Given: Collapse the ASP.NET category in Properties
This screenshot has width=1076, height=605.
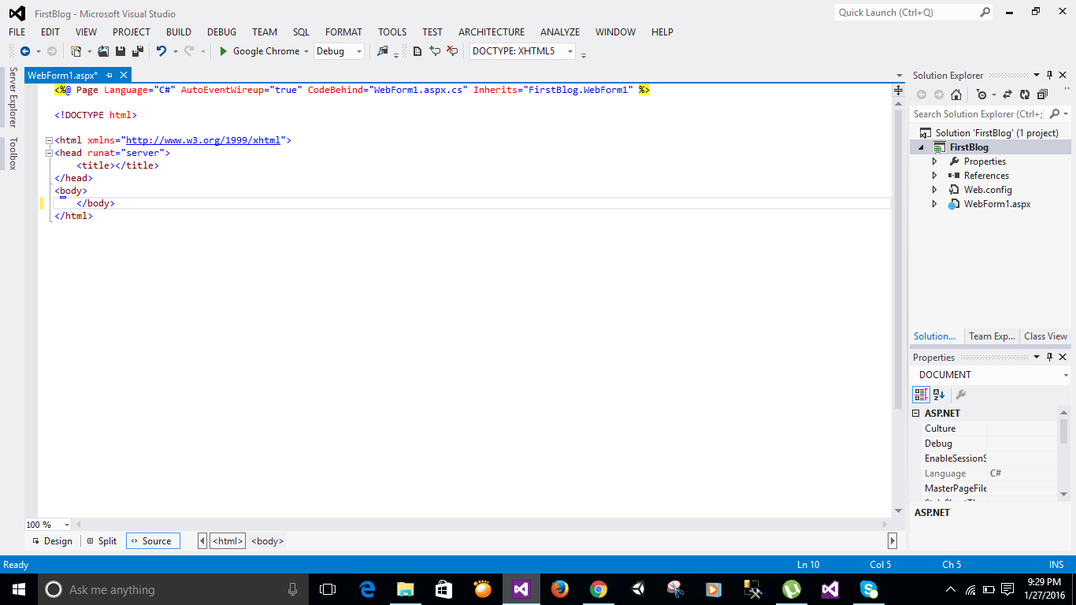Looking at the screenshot, I should click(x=916, y=414).
